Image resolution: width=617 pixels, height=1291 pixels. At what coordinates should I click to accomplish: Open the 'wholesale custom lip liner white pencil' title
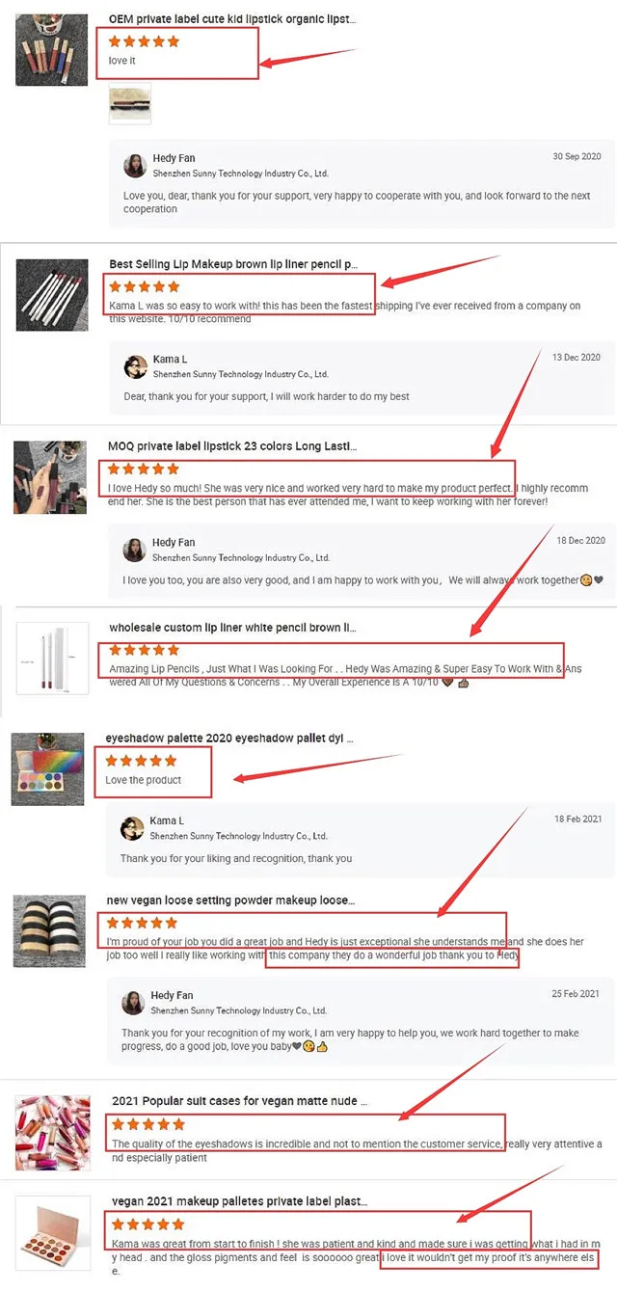[232, 628]
